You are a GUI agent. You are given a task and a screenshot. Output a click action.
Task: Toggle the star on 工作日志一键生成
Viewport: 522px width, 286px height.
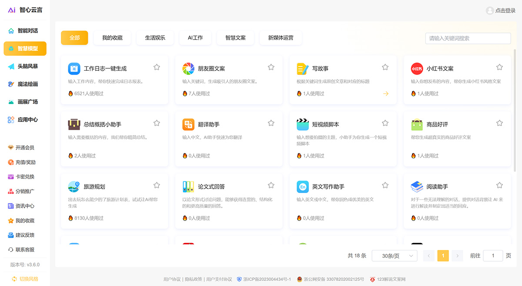(x=157, y=67)
